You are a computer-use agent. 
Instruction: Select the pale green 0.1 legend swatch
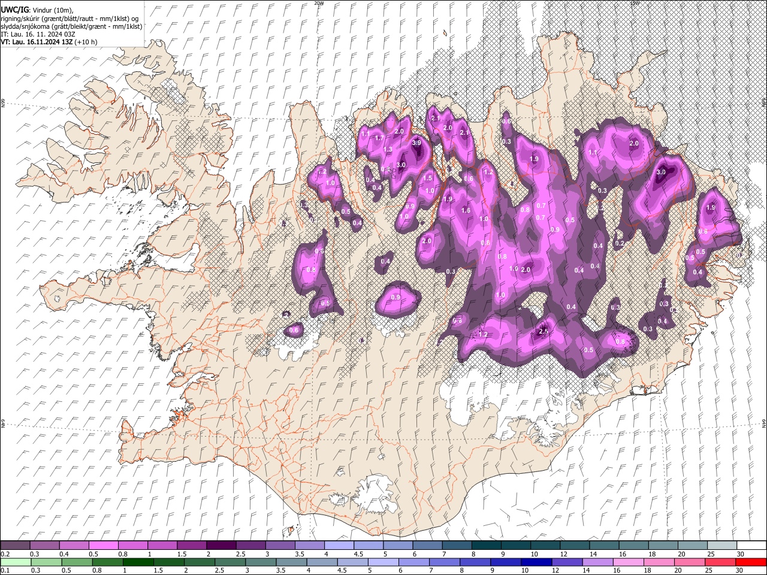[x=16, y=562]
